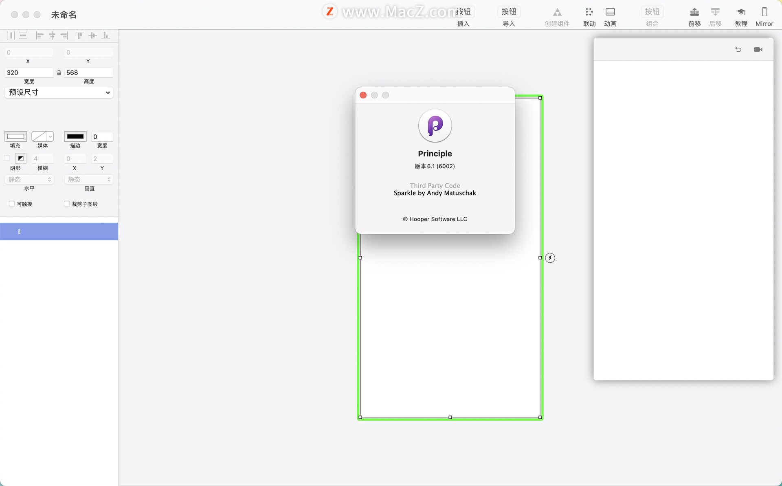Click the '© Hooper Software LLC' text
The width and height of the screenshot is (782, 486).
435,219
